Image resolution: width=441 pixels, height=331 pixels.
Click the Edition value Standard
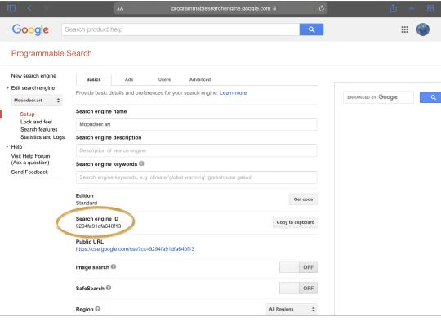(x=87, y=203)
